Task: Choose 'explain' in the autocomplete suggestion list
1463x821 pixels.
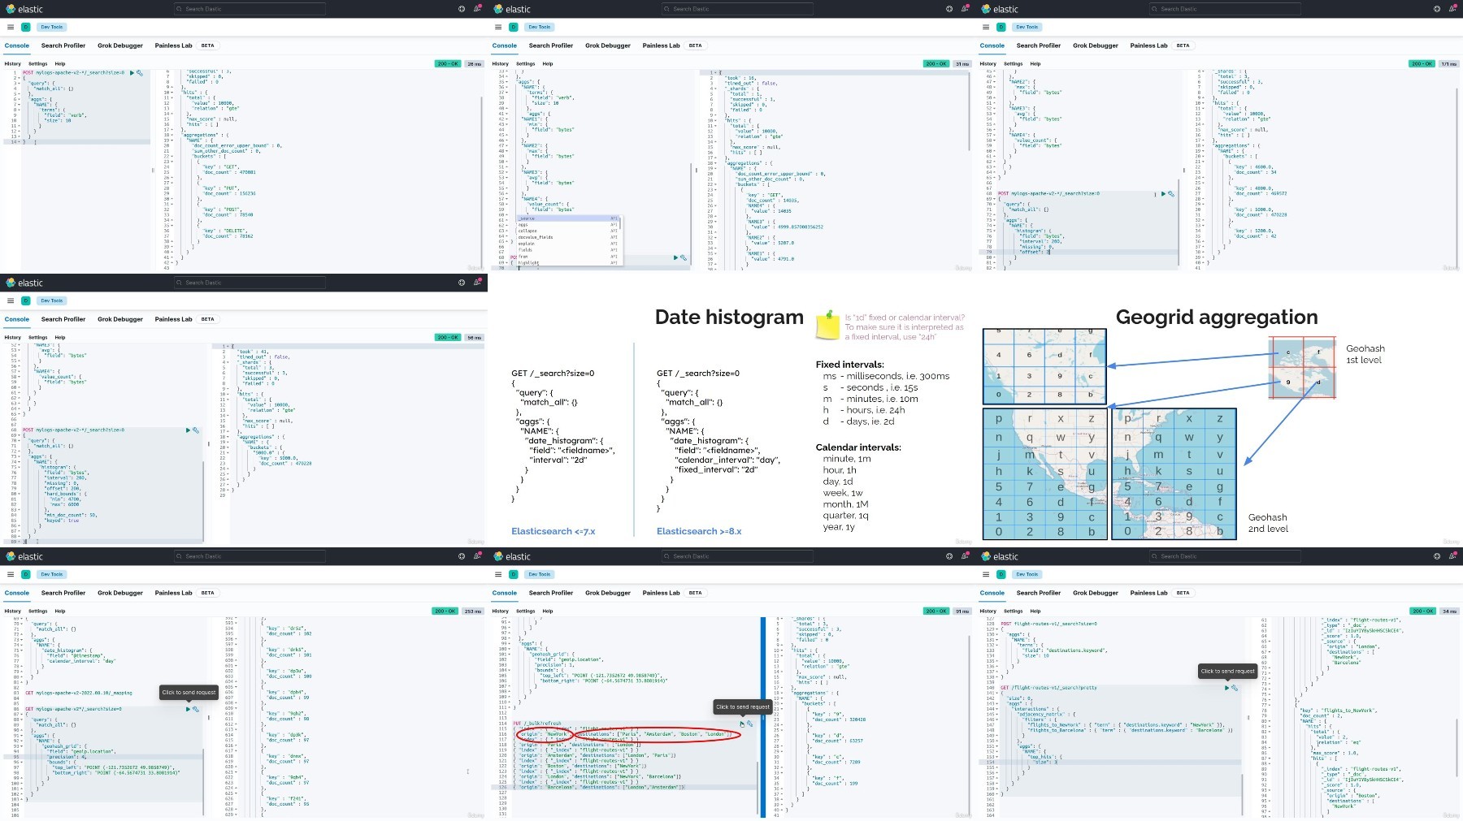Action: [x=567, y=244]
